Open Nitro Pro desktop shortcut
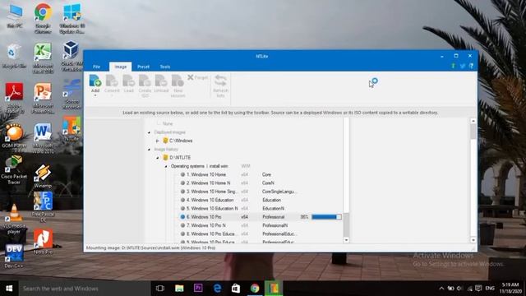 pos(43,242)
